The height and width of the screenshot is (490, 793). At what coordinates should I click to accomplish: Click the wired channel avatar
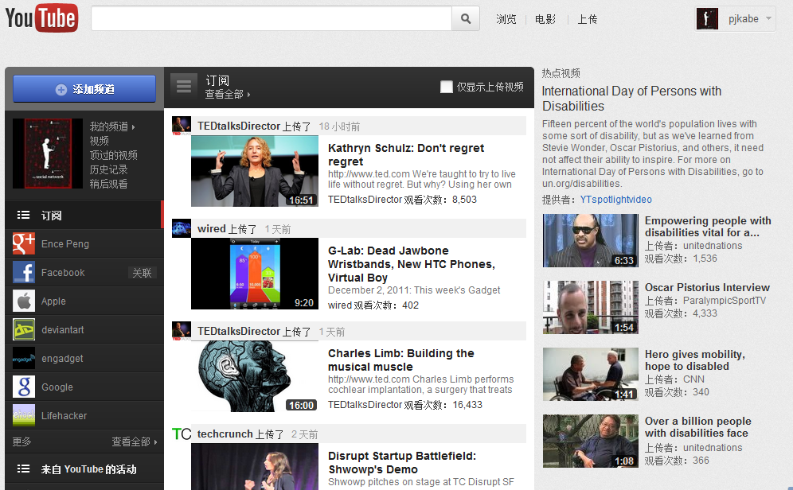click(x=182, y=228)
